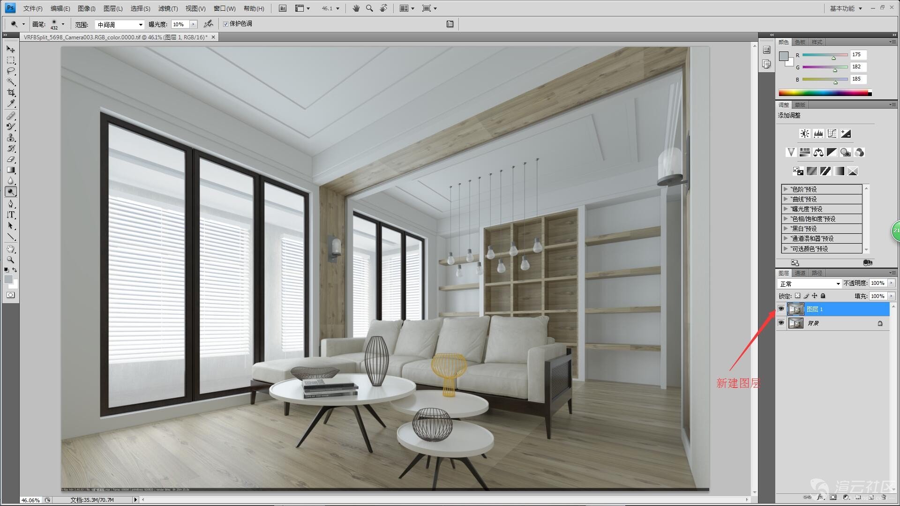900x506 pixels.
Task: Click the B channel slider
Action: point(825,80)
